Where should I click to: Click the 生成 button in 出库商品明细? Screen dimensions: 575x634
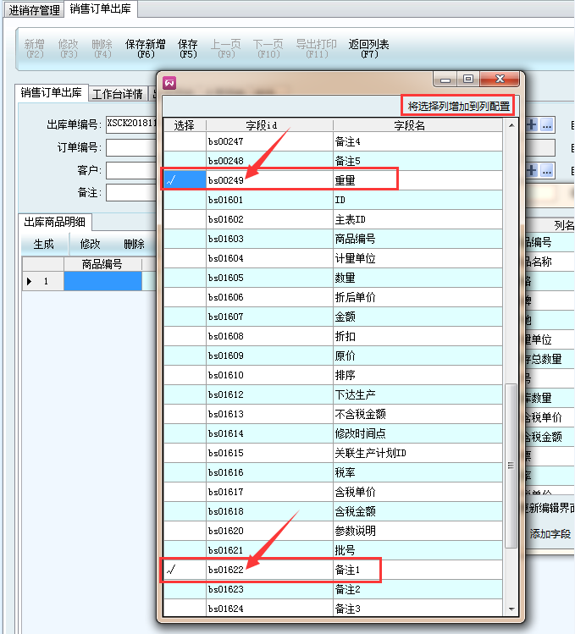point(43,244)
